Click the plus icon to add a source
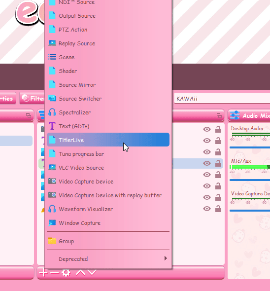 coord(43,272)
